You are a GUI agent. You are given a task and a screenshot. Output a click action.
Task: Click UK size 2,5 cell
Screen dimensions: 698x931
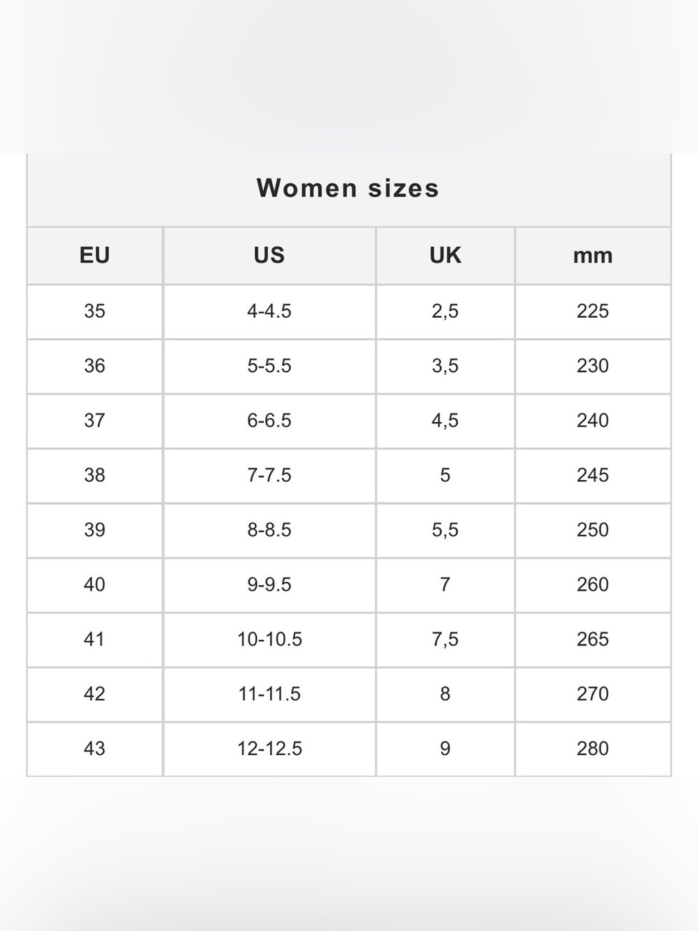445,311
